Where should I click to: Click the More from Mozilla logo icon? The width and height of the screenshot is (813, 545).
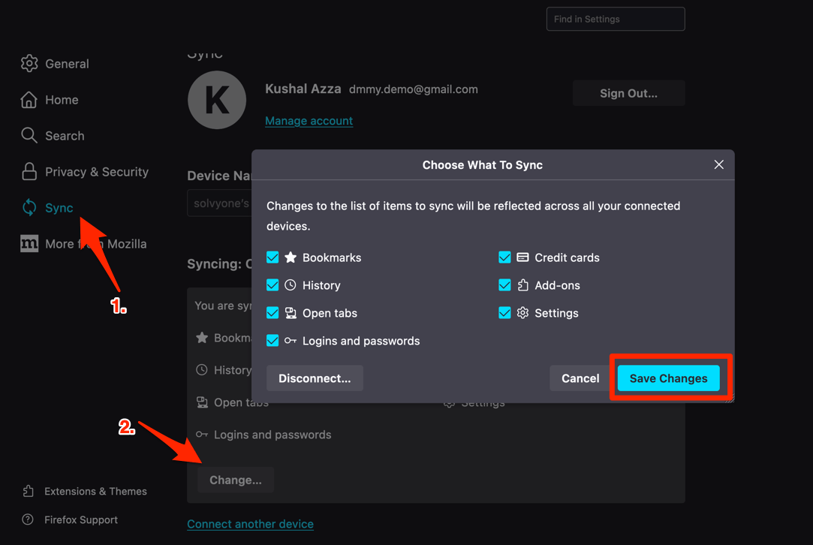tap(29, 243)
